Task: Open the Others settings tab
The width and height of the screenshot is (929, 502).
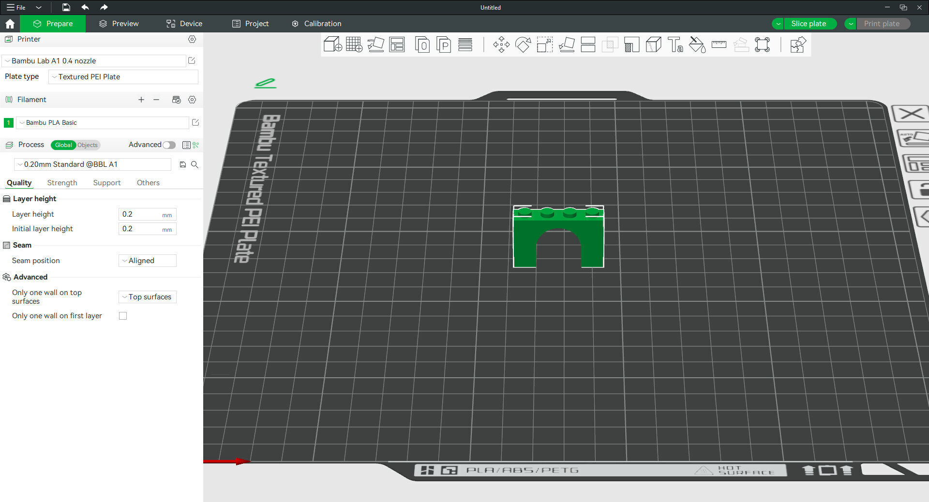Action: pos(148,183)
